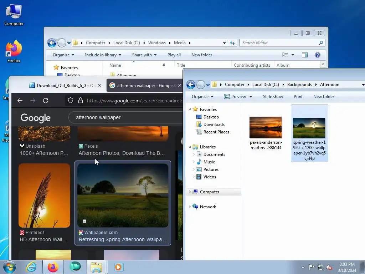365x274 pixels.
Task: Click the site security padlock icon
Action: pyautogui.click(x=81, y=100)
